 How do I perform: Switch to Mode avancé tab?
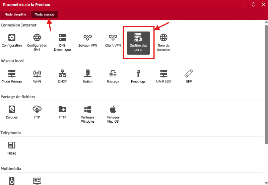(44, 14)
